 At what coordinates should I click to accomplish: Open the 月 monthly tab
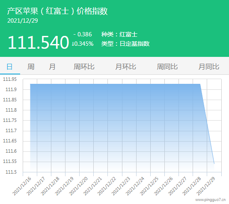[x=52, y=67]
